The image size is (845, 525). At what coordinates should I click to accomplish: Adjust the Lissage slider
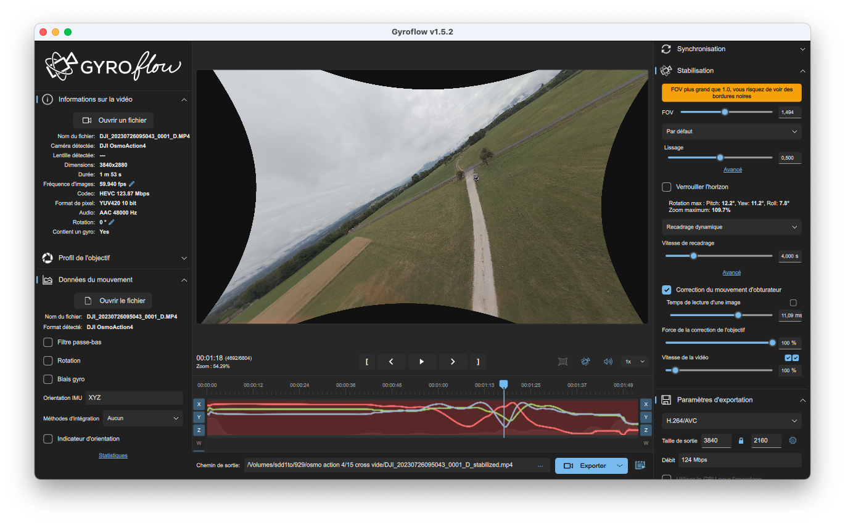(x=720, y=158)
